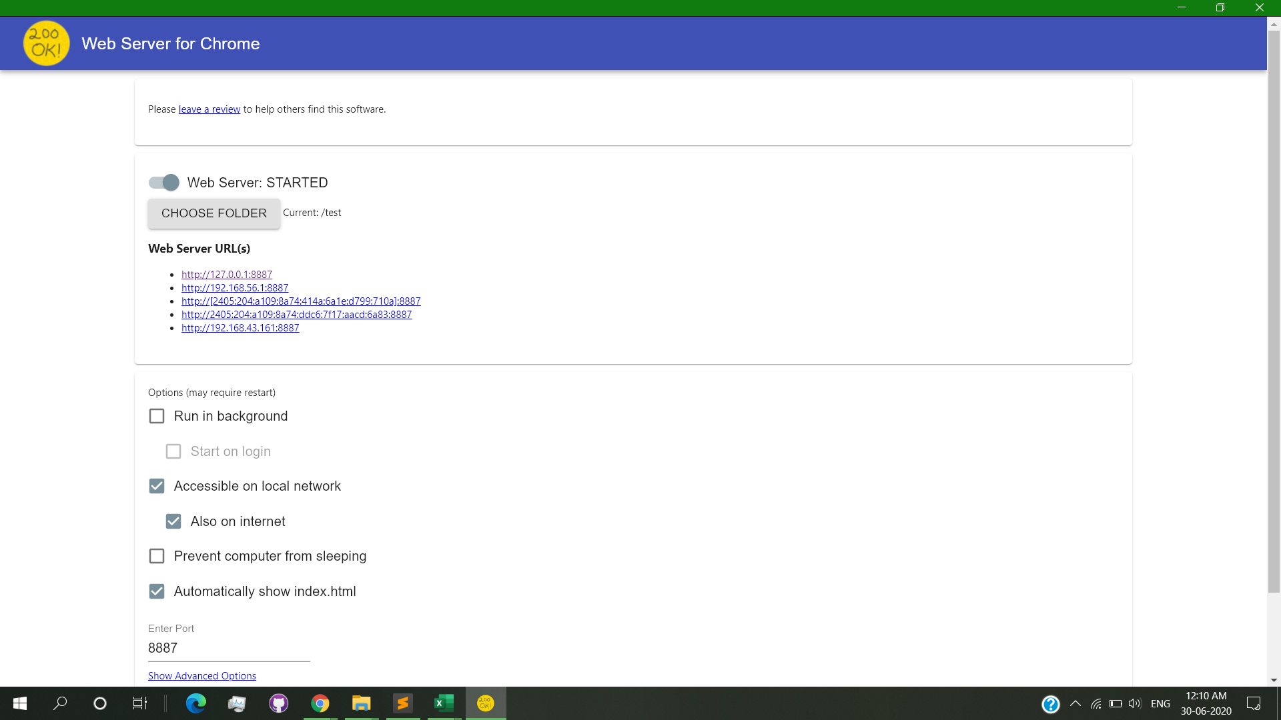This screenshot has width=1281, height=720.
Task: Switch to Sublime Text in the taskbar
Action: point(402,703)
